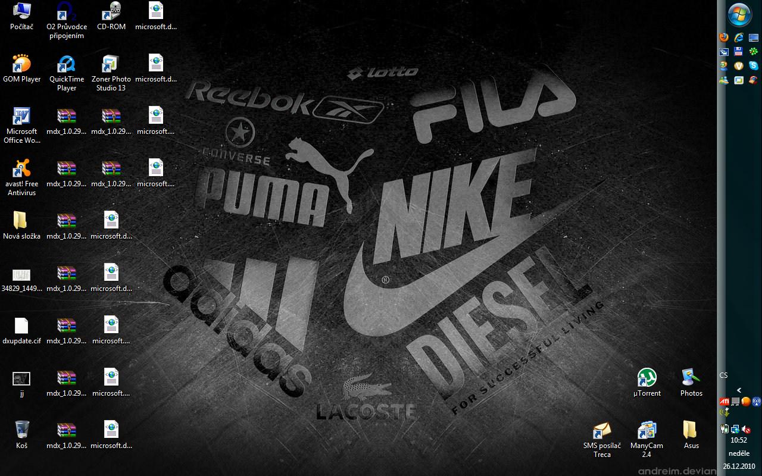The width and height of the screenshot is (762, 476).
Task: Open the ATI tray icon
Action: pos(724,402)
